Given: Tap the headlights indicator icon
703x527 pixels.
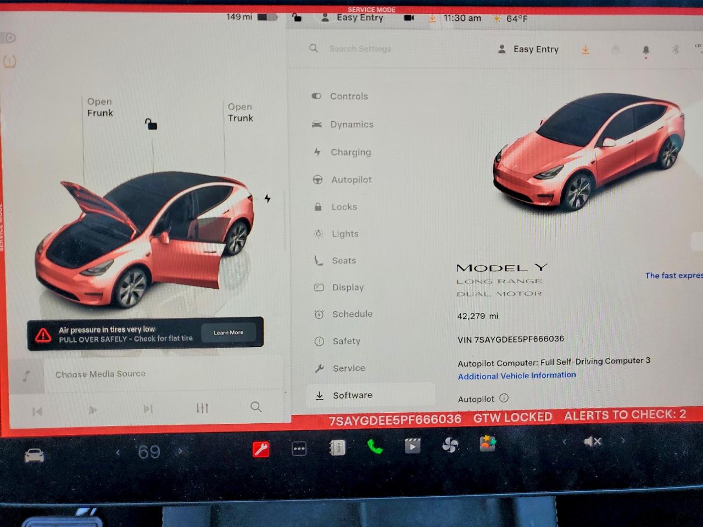Looking at the screenshot, I should [x=9, y=38].
